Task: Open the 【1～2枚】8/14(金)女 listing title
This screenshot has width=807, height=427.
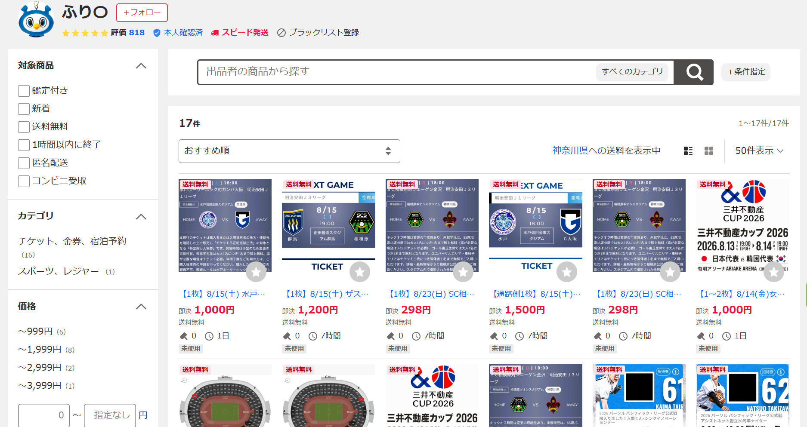Action: pos(742,294)
